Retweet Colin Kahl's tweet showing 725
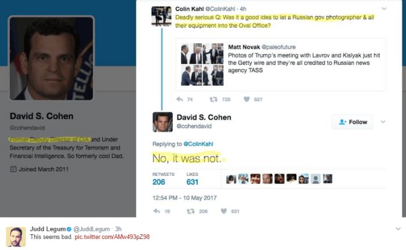Screen dimensions: 406x250 [x=213, y=99]
